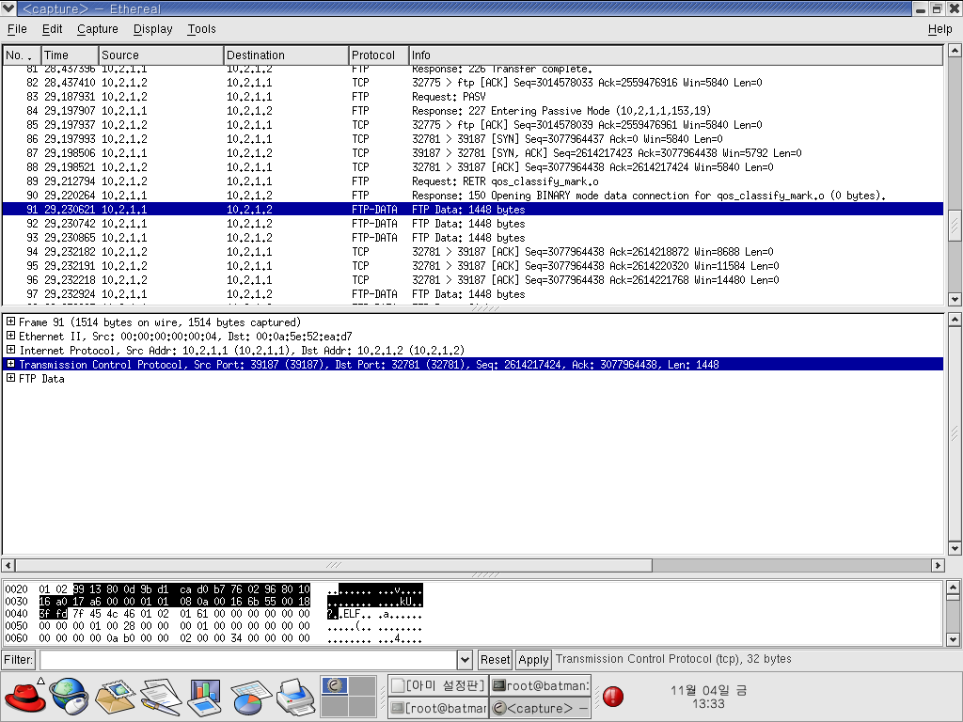Select packet 90 Response: 150 row
Viewport: 963px width, 722px height.
click(x=473, y=196)
